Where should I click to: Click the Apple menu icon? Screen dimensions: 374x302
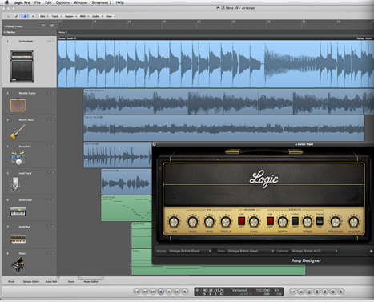6,2
